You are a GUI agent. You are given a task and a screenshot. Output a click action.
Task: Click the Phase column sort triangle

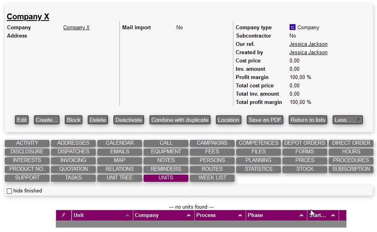(x=301, y=215)
